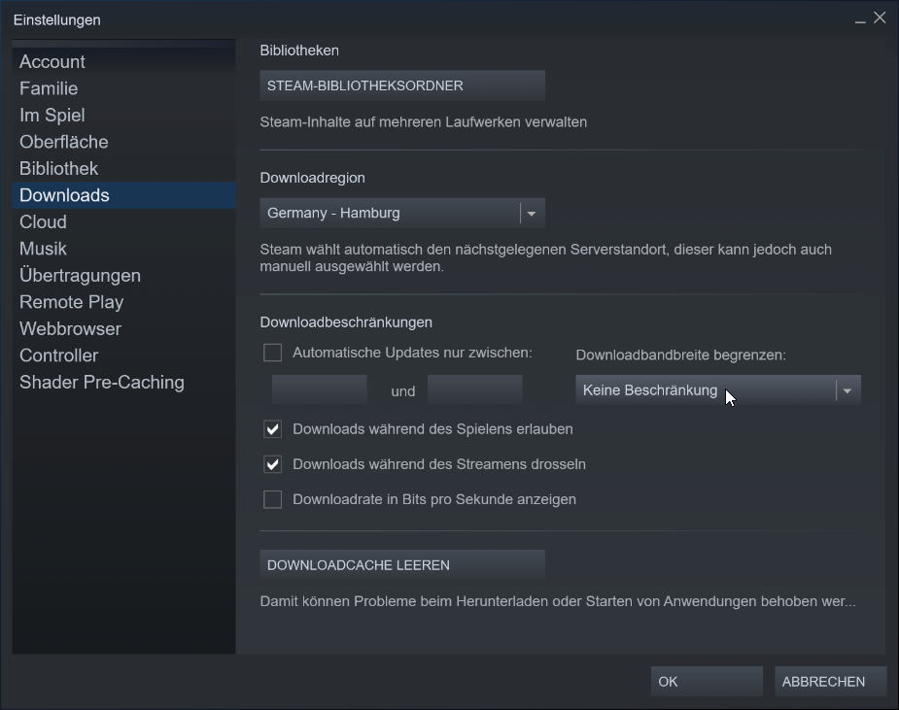Click the arrow of the Downloadregion combo box
The width and height of the screenshot is (899, 710).
[x=532, y=213]
